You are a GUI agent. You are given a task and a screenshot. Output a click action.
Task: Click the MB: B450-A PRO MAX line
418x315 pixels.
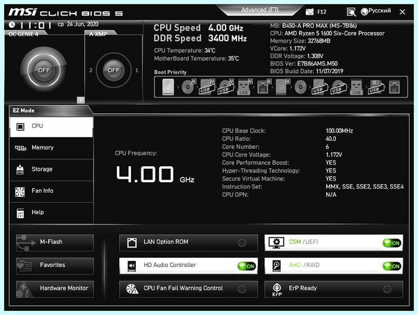coord(313,26)
